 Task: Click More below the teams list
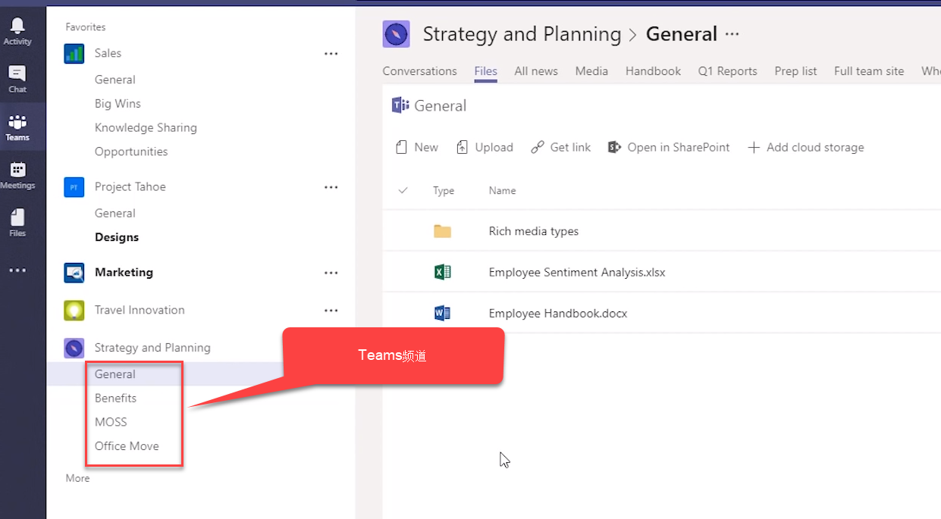tap(77, 478)
